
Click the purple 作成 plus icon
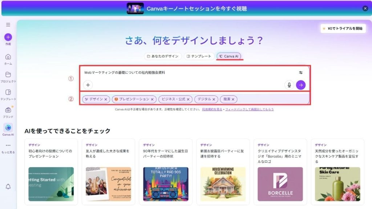point(8,37)
